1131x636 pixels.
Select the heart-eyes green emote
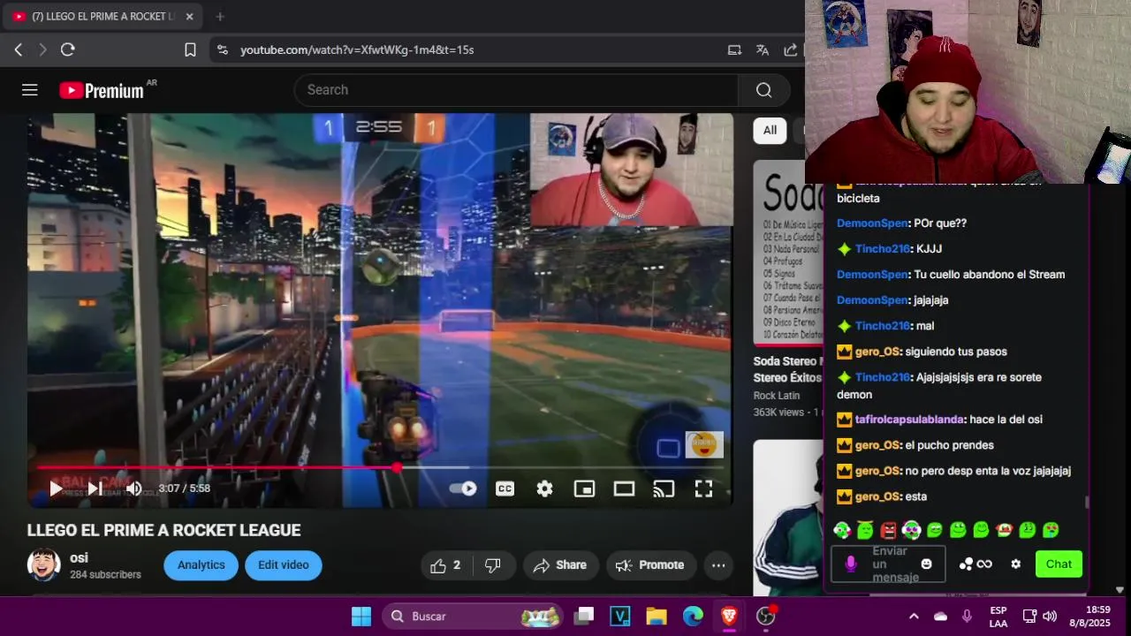pos(1051,530)
